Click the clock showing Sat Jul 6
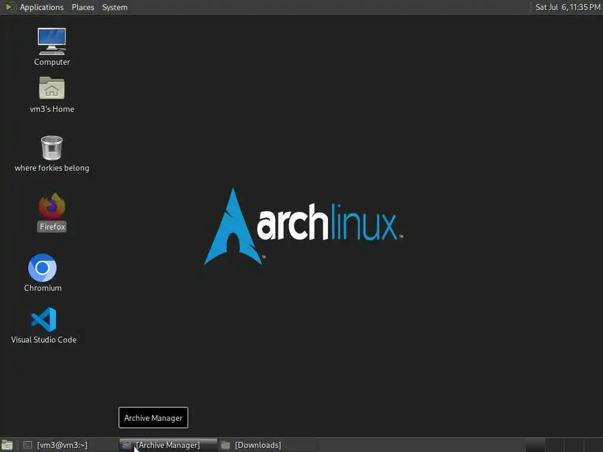Screen dimensions: 603x452 pos(568,7)
